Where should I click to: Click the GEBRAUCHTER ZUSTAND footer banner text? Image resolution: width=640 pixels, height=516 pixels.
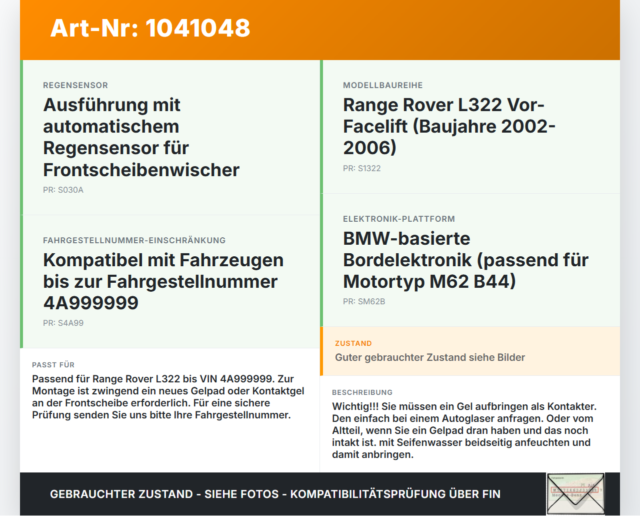tap(275, 494)
